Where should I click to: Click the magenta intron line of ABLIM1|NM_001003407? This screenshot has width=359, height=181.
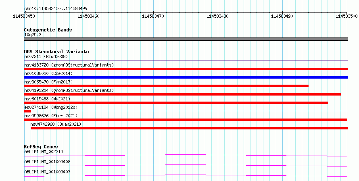186,175
